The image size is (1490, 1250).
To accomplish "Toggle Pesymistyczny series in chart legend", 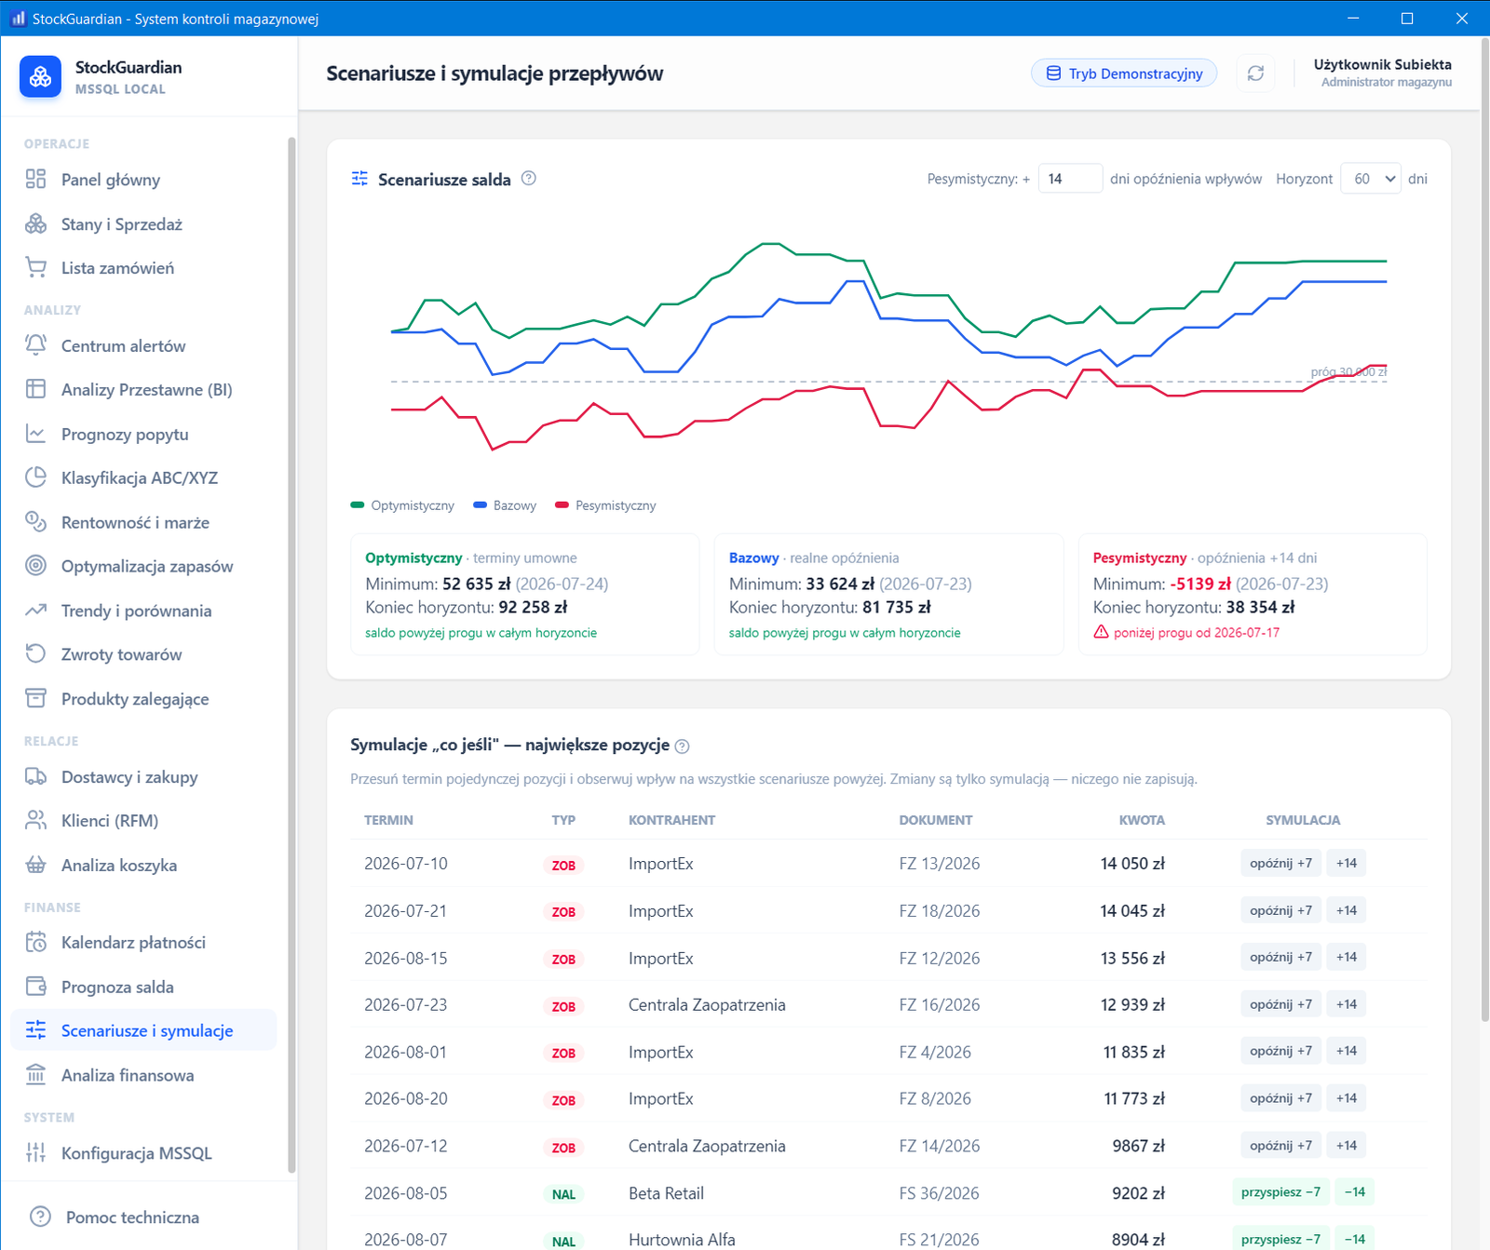I will pyautogui.click(x=605, y=505).
